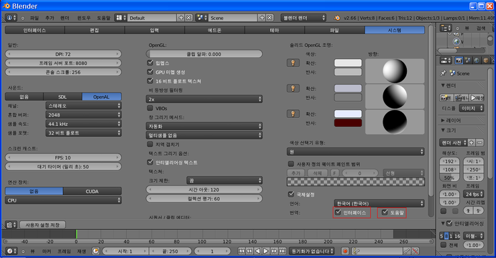
Task: Open the 32 비트 플로트 sample format dropdown
Action: (84, 133)
